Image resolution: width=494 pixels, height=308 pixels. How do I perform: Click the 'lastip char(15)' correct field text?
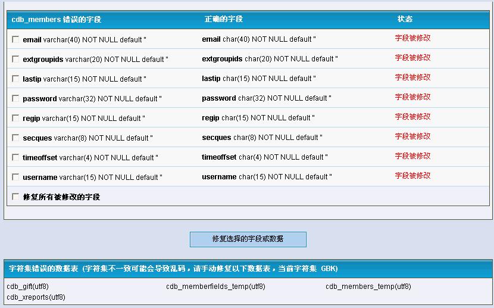pos(259,79)
